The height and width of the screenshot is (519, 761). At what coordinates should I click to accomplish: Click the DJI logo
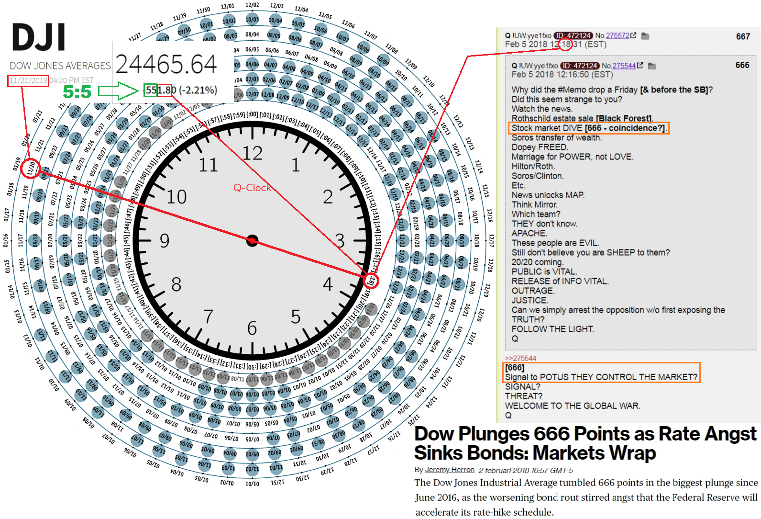39,37
